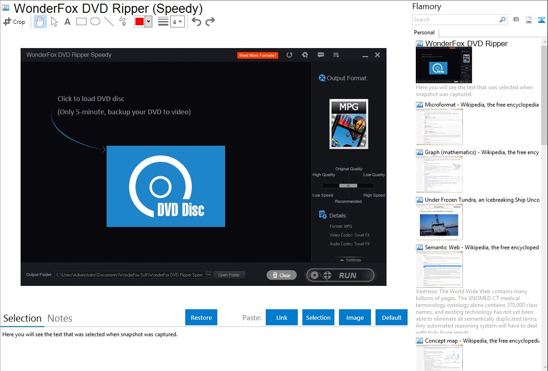Open the color dropdown arrow
The image size is (548, 371).
pyautogui.click(x=149, y=22)
